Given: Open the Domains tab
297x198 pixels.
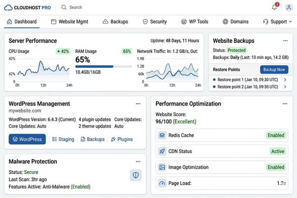Looking at the screenshot, I should point(236,22).
